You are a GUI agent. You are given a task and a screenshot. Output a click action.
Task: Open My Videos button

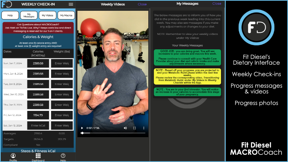[48, 15]
